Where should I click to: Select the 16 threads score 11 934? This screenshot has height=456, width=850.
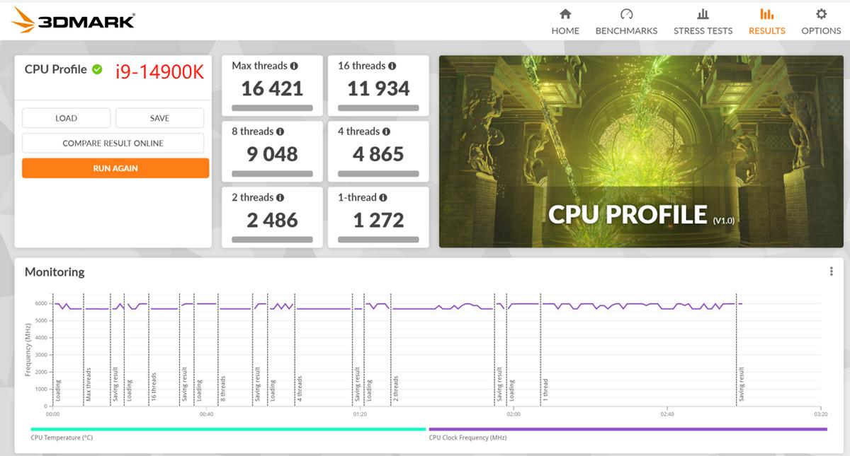click(378, 88)
